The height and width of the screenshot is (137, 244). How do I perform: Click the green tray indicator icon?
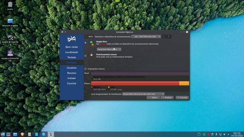pos(204,134)
